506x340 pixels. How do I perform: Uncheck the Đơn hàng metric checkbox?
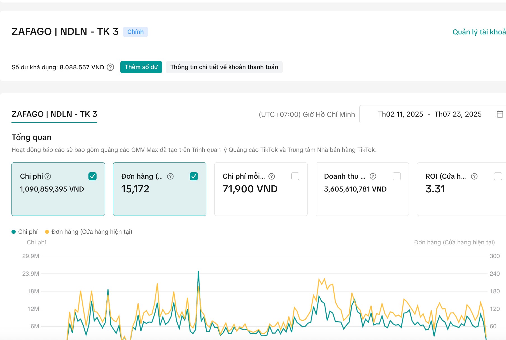click(194, 176)
